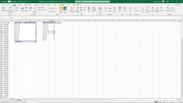Screen dimensions: 183x103
Task: Insert Icons from the Illustrations group
Action: point(31,9)
